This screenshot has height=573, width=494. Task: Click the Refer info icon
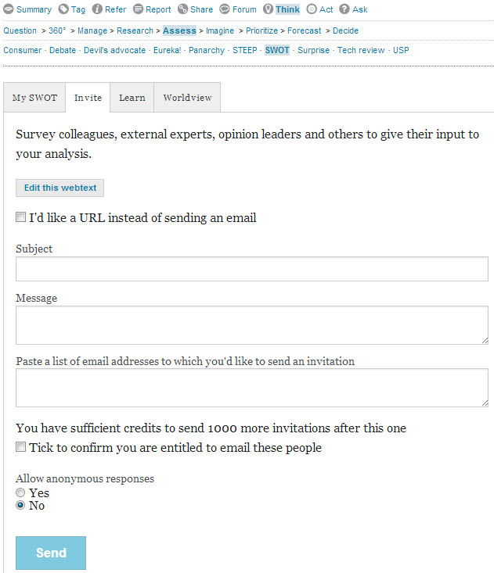click(97, 9)
